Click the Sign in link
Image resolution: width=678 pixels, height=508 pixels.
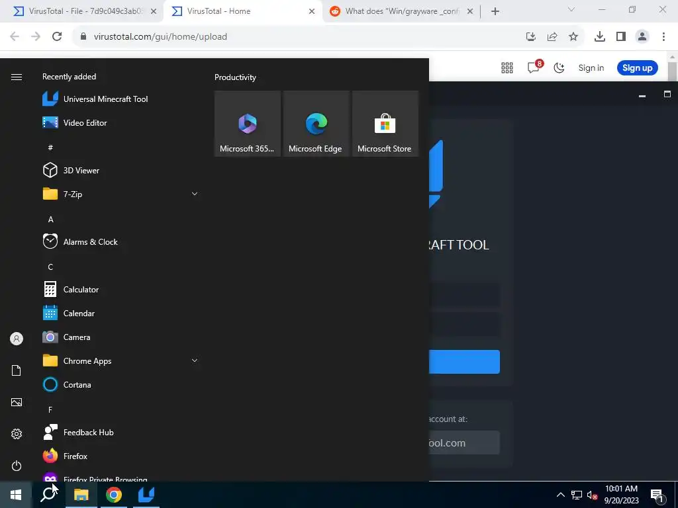click(591, 68)
